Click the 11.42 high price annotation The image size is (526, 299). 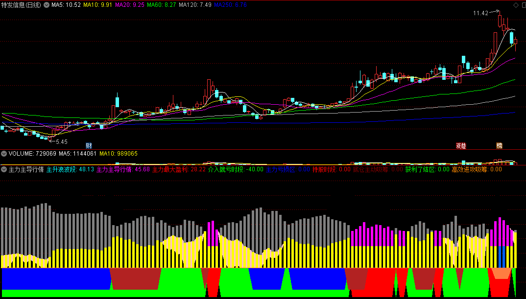[x=480, y=13]
